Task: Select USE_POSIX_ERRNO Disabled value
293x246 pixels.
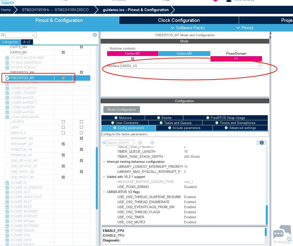Action: [x=190, y=187]
